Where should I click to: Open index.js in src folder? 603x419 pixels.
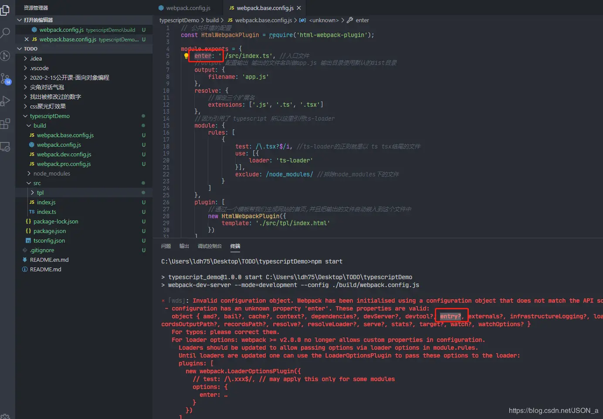pyautogui.click(x=84, y=202)
